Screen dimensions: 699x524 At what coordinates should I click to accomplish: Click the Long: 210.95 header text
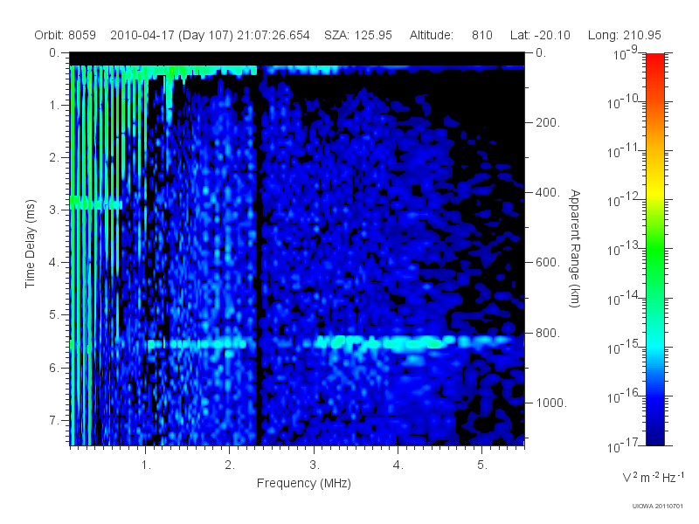625,35
